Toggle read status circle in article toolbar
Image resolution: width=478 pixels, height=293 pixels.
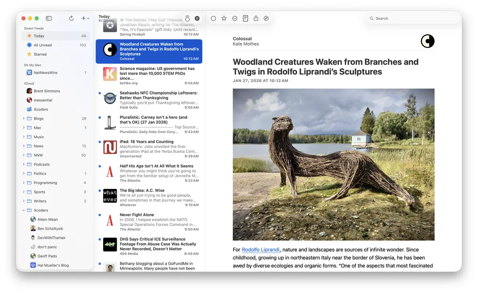[214, 18]
